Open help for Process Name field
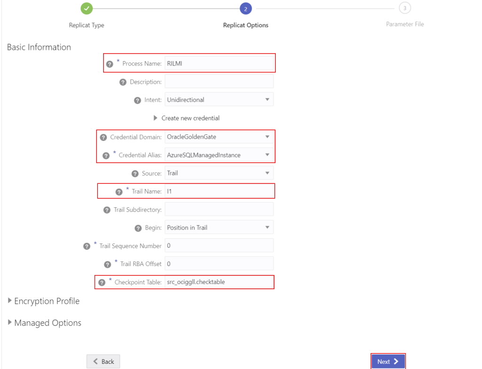 (109, 63)
